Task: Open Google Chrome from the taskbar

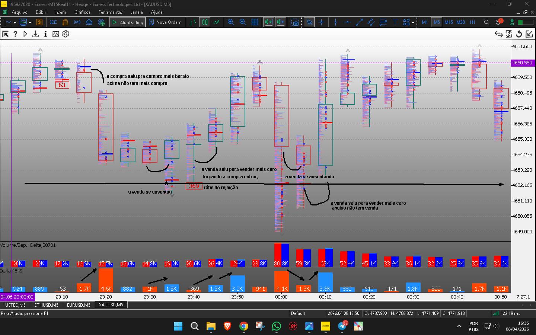Action: (243, 326)
